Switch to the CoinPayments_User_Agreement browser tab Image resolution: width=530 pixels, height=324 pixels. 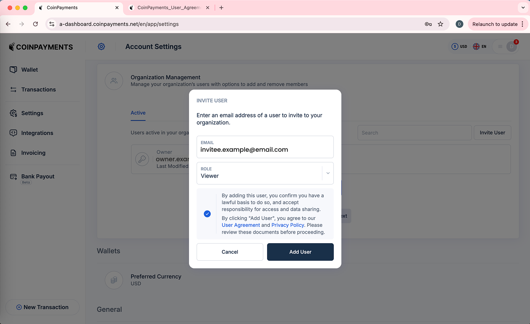pyautogui.click(x=168, y=8)
